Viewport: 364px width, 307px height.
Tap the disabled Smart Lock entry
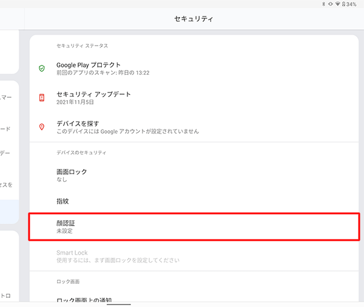coord(194,256)
